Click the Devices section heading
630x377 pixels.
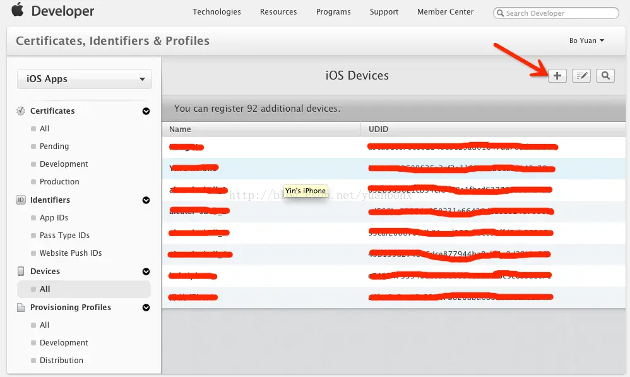click(x=45, y=272)
